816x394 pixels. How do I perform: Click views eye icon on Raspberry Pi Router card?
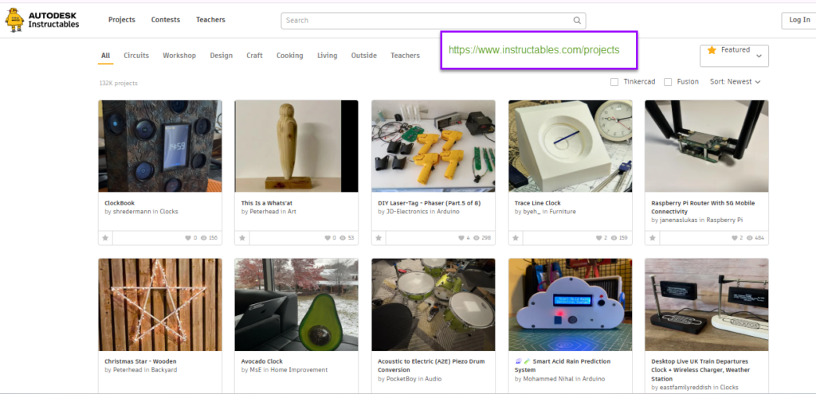click(x=751, y=238)
